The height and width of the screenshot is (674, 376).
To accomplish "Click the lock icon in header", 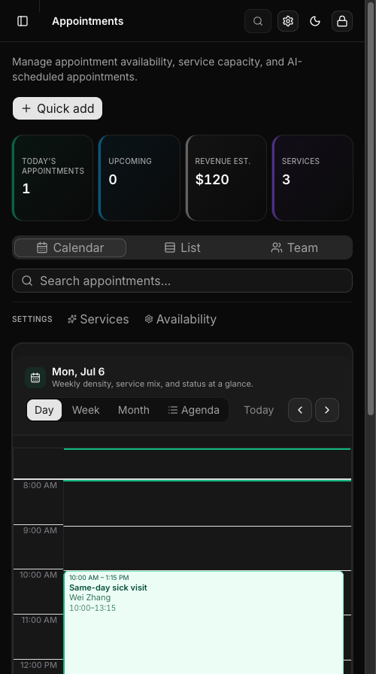I will pyautogui.click(x=342, y=21).
